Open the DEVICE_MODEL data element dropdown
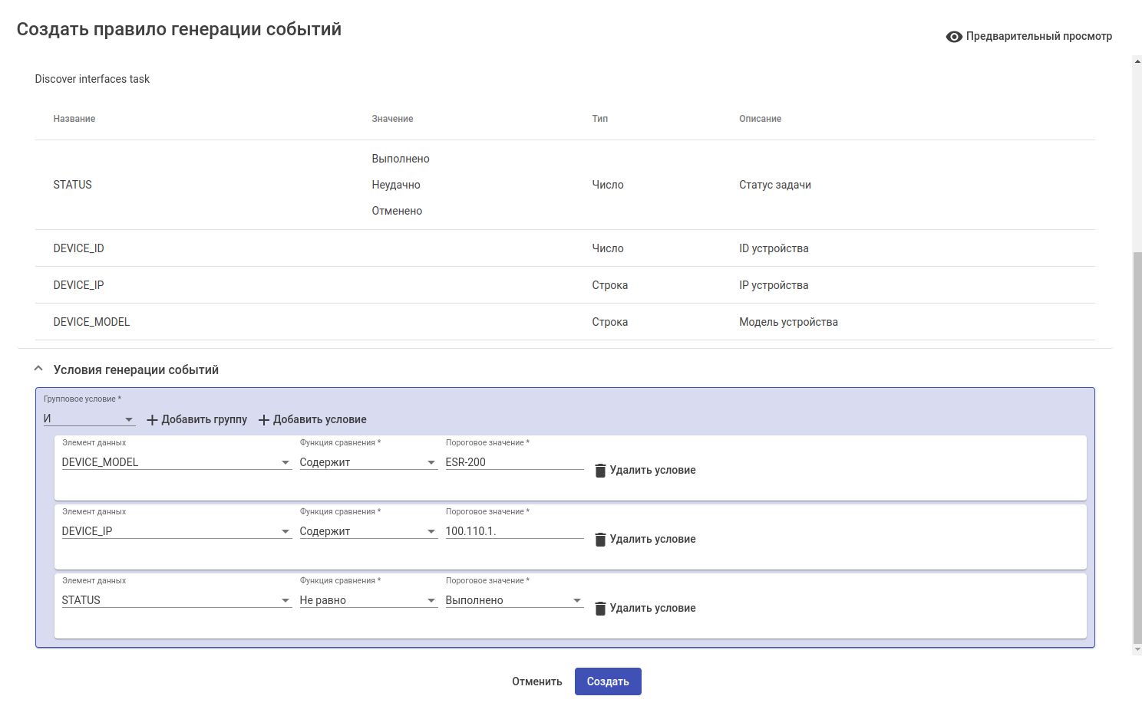 point(175,462)
